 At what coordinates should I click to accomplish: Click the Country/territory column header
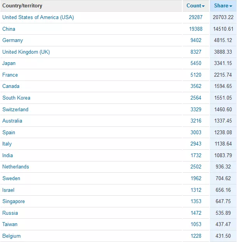point(22,6)
